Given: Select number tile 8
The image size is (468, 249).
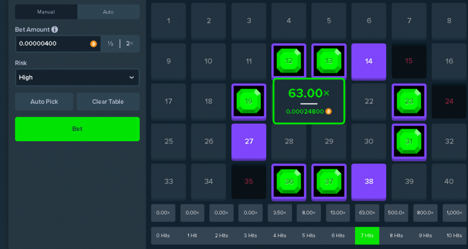Looking at the screenshot, I should [x=449, y=21].
